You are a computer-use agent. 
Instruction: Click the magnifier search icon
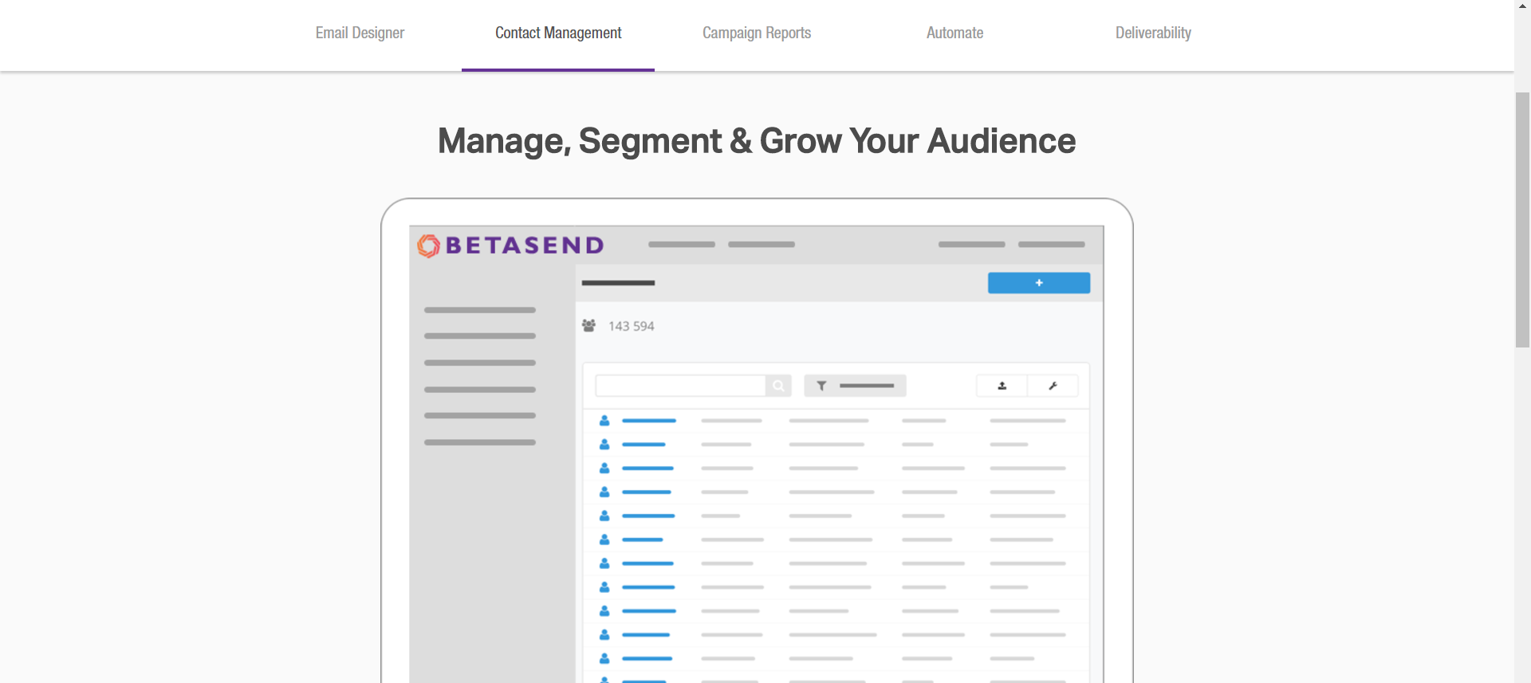[778, 386]
